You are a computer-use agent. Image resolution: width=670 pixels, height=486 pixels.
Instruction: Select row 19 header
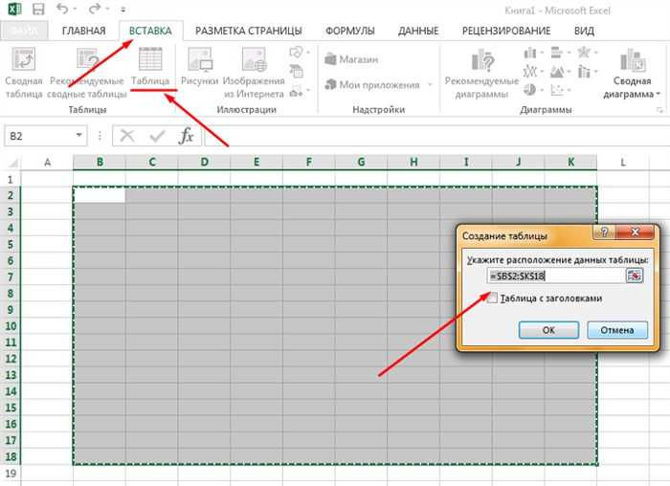point(11,474)
